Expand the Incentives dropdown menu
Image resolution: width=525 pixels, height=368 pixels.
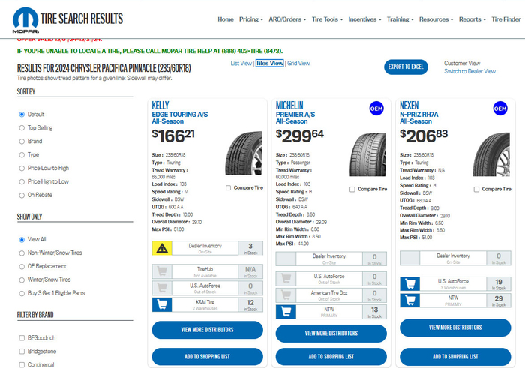(365, 19)
